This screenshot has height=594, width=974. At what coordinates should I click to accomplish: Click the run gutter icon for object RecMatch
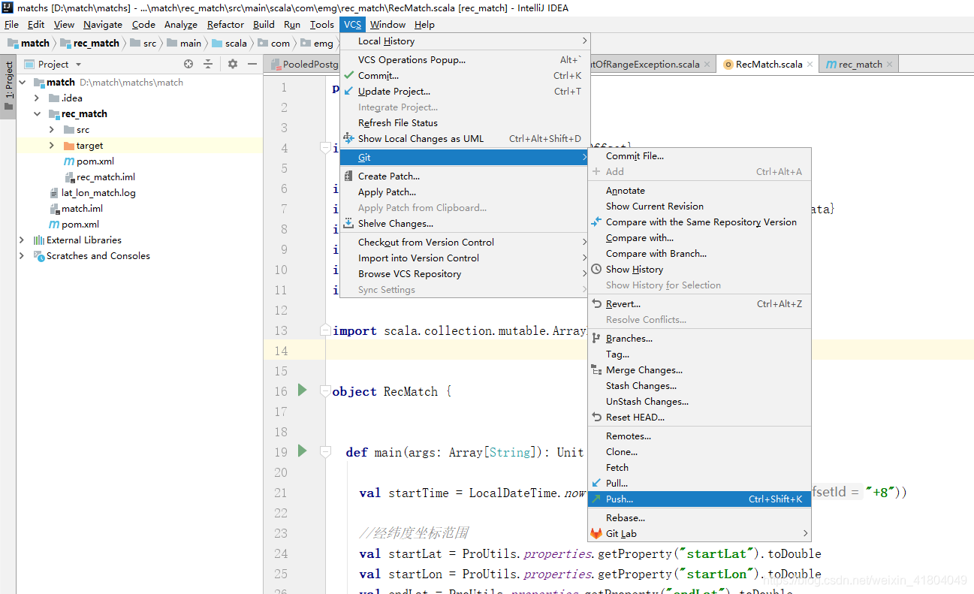(x=302, y=390)
